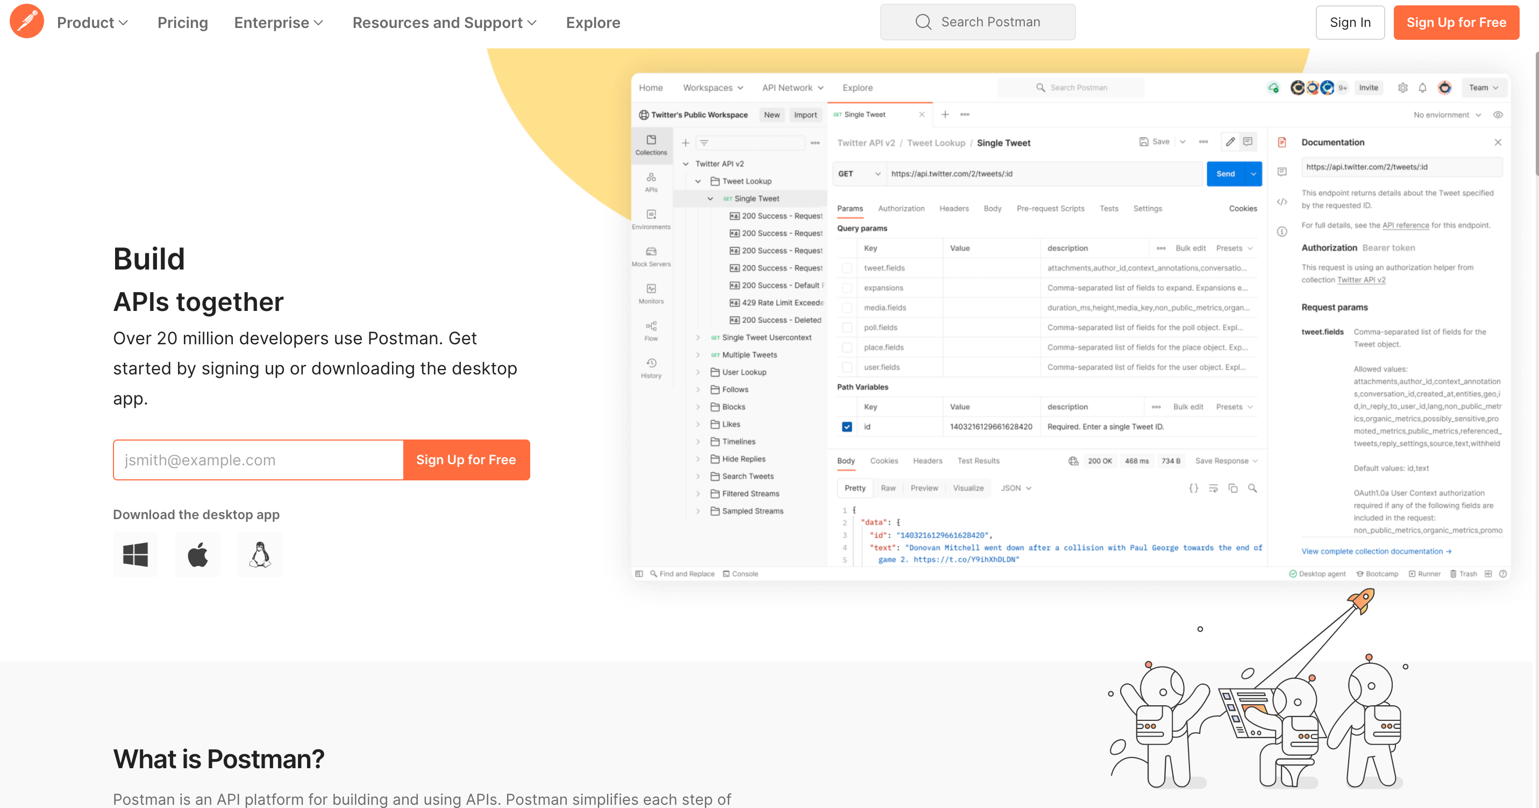The height and width of the screenshot is (808, 1539).
Task: Download the Linux desktop app
Action: (260, 555)
